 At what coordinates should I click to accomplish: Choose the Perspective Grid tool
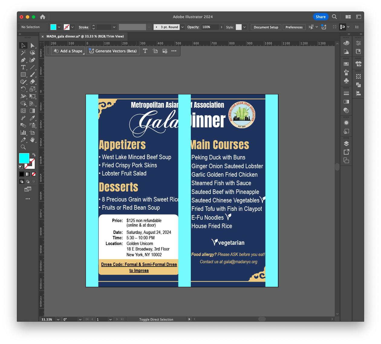coord(32,103)
